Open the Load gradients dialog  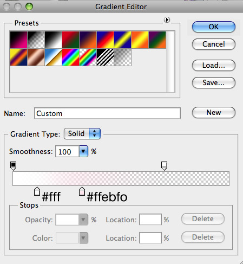(214, 65)
